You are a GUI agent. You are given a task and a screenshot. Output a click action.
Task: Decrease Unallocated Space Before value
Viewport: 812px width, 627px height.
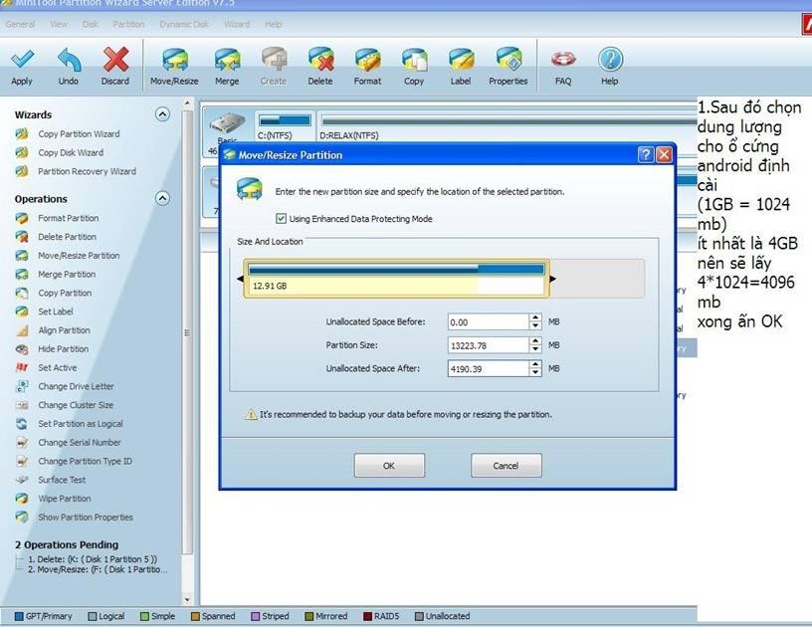535,325
